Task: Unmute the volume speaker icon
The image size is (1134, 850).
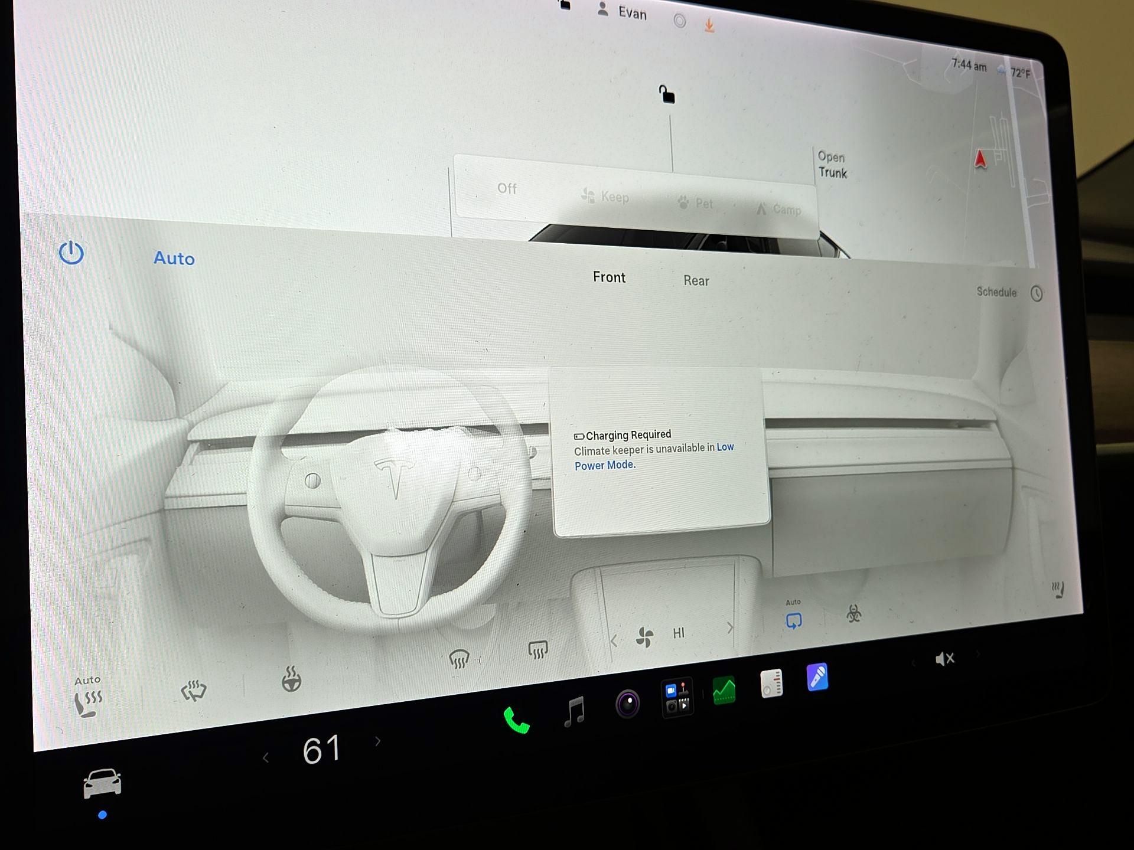Action: point(944,658)
